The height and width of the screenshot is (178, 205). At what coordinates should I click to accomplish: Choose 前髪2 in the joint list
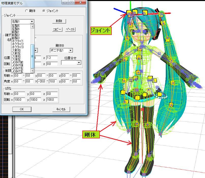16,35
